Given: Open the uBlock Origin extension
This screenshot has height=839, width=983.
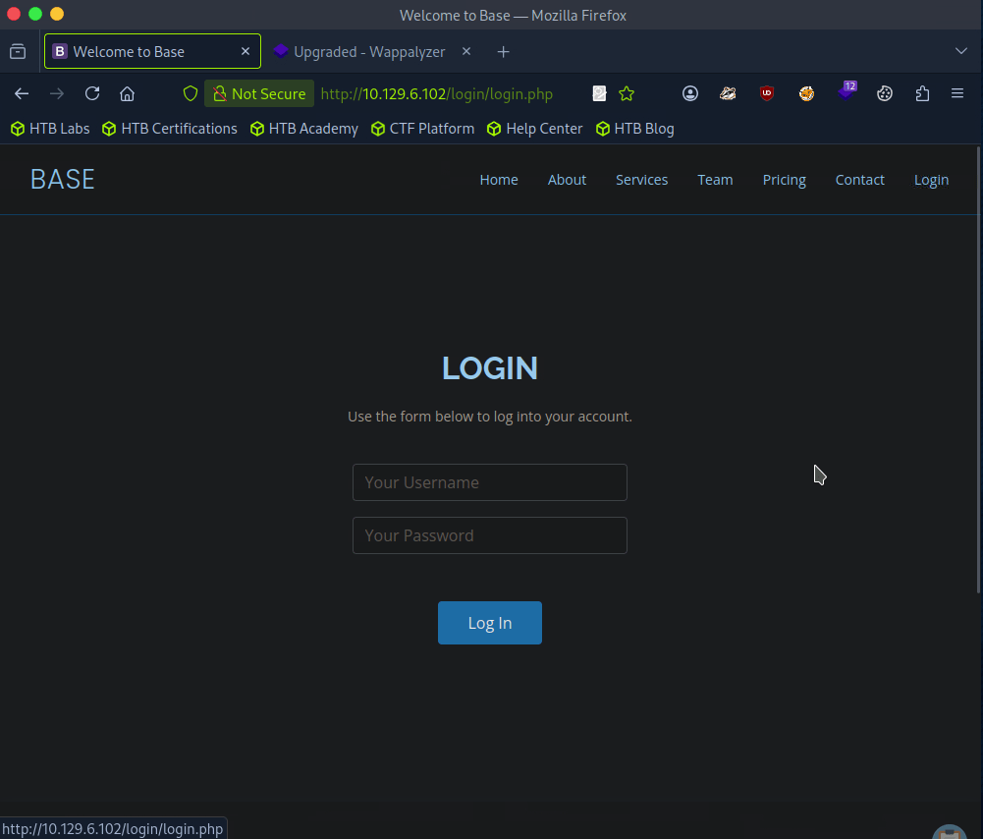Looking at the screenshot, I should coord(767,93).
